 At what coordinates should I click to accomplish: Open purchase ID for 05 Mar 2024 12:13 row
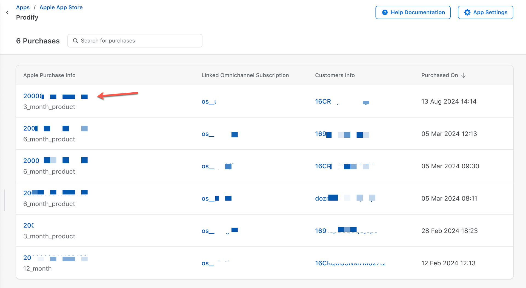point(30,128)
